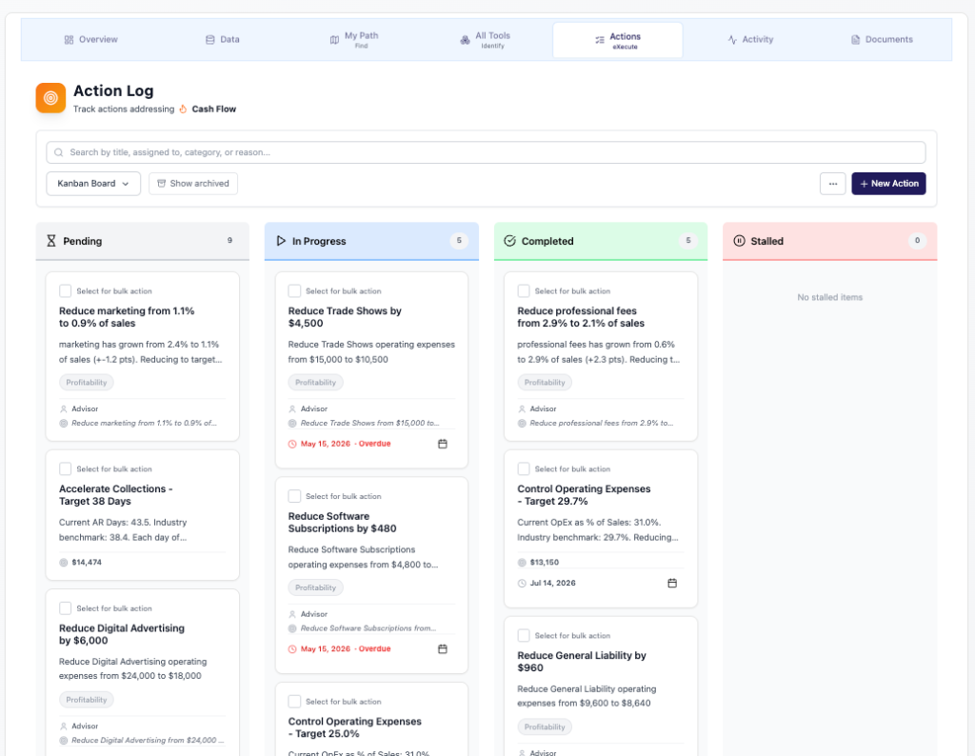Go to the All Tools tab
Image resolution: width=975 pixels, height=756 pixels.
[x=486, y=40]
